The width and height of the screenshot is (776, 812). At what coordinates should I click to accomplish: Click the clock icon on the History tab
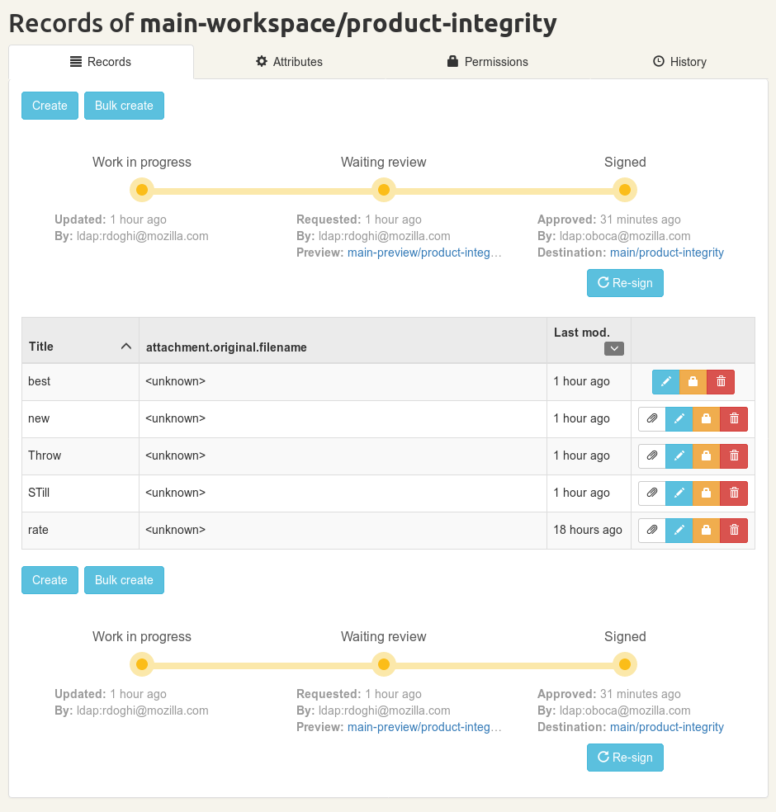click(658, 61)
